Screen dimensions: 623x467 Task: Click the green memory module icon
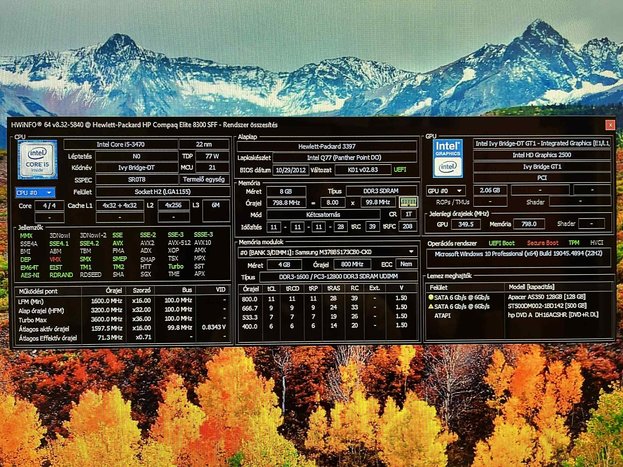coord(408,203)
